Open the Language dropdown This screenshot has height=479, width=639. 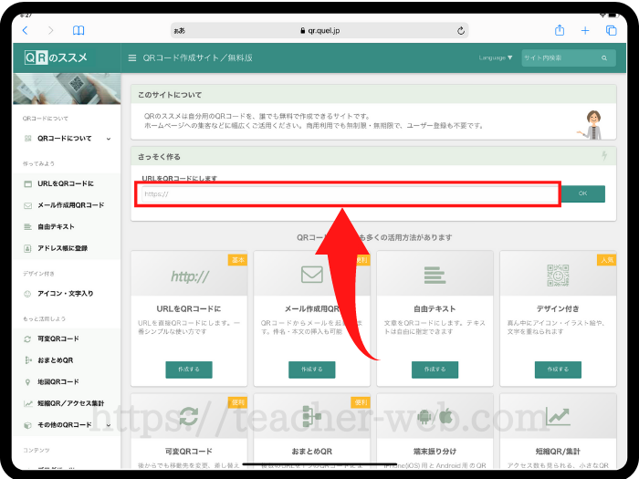point(495,57)
